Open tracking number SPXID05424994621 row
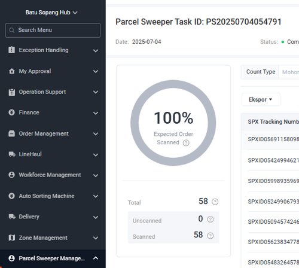This screenshot has height=268, width=299. pyautogui.click(x=273, y=160)
